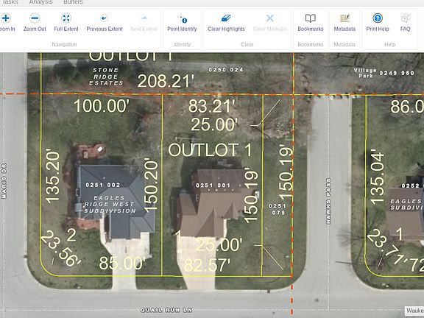The width and height of the screenshot is (424, 318).
Task: Click the Clear Markups X icon
Action: [270, 18]
